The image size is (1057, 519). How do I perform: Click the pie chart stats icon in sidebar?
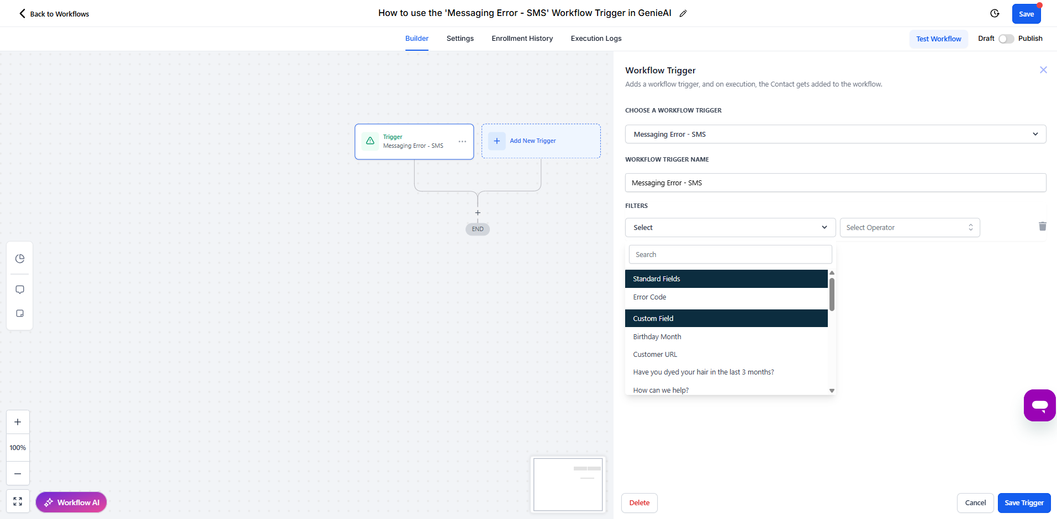tap(19, 258)
